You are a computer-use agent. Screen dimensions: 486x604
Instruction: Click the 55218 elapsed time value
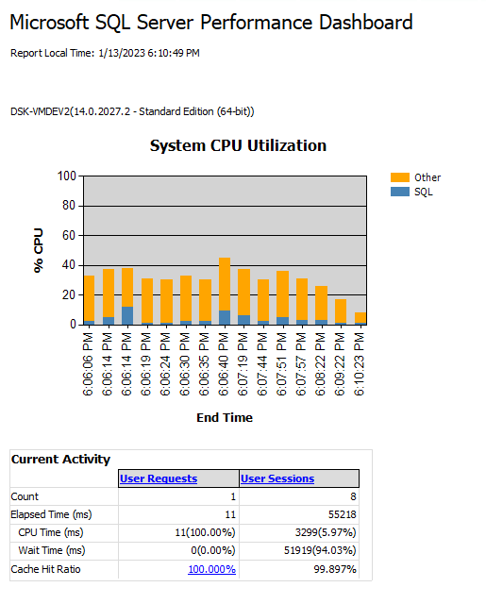click(x=342, y=514)
